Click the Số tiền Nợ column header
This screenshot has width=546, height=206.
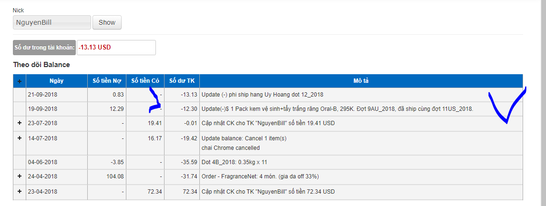point(107,81)
